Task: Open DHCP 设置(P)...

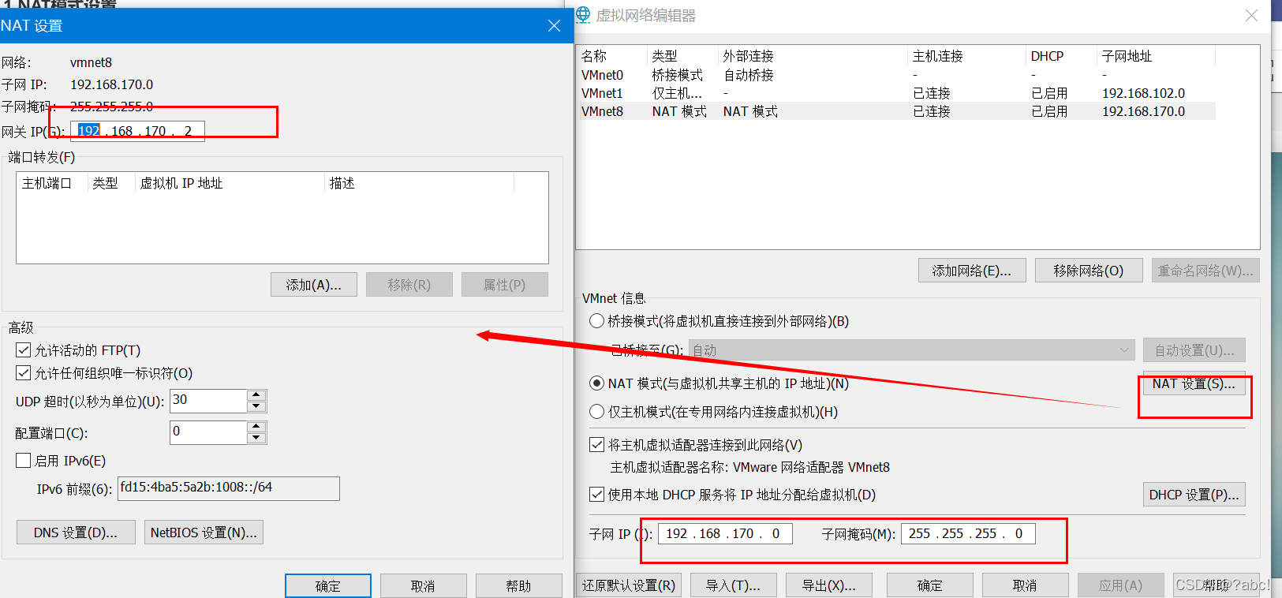Action: (1194, 495)
